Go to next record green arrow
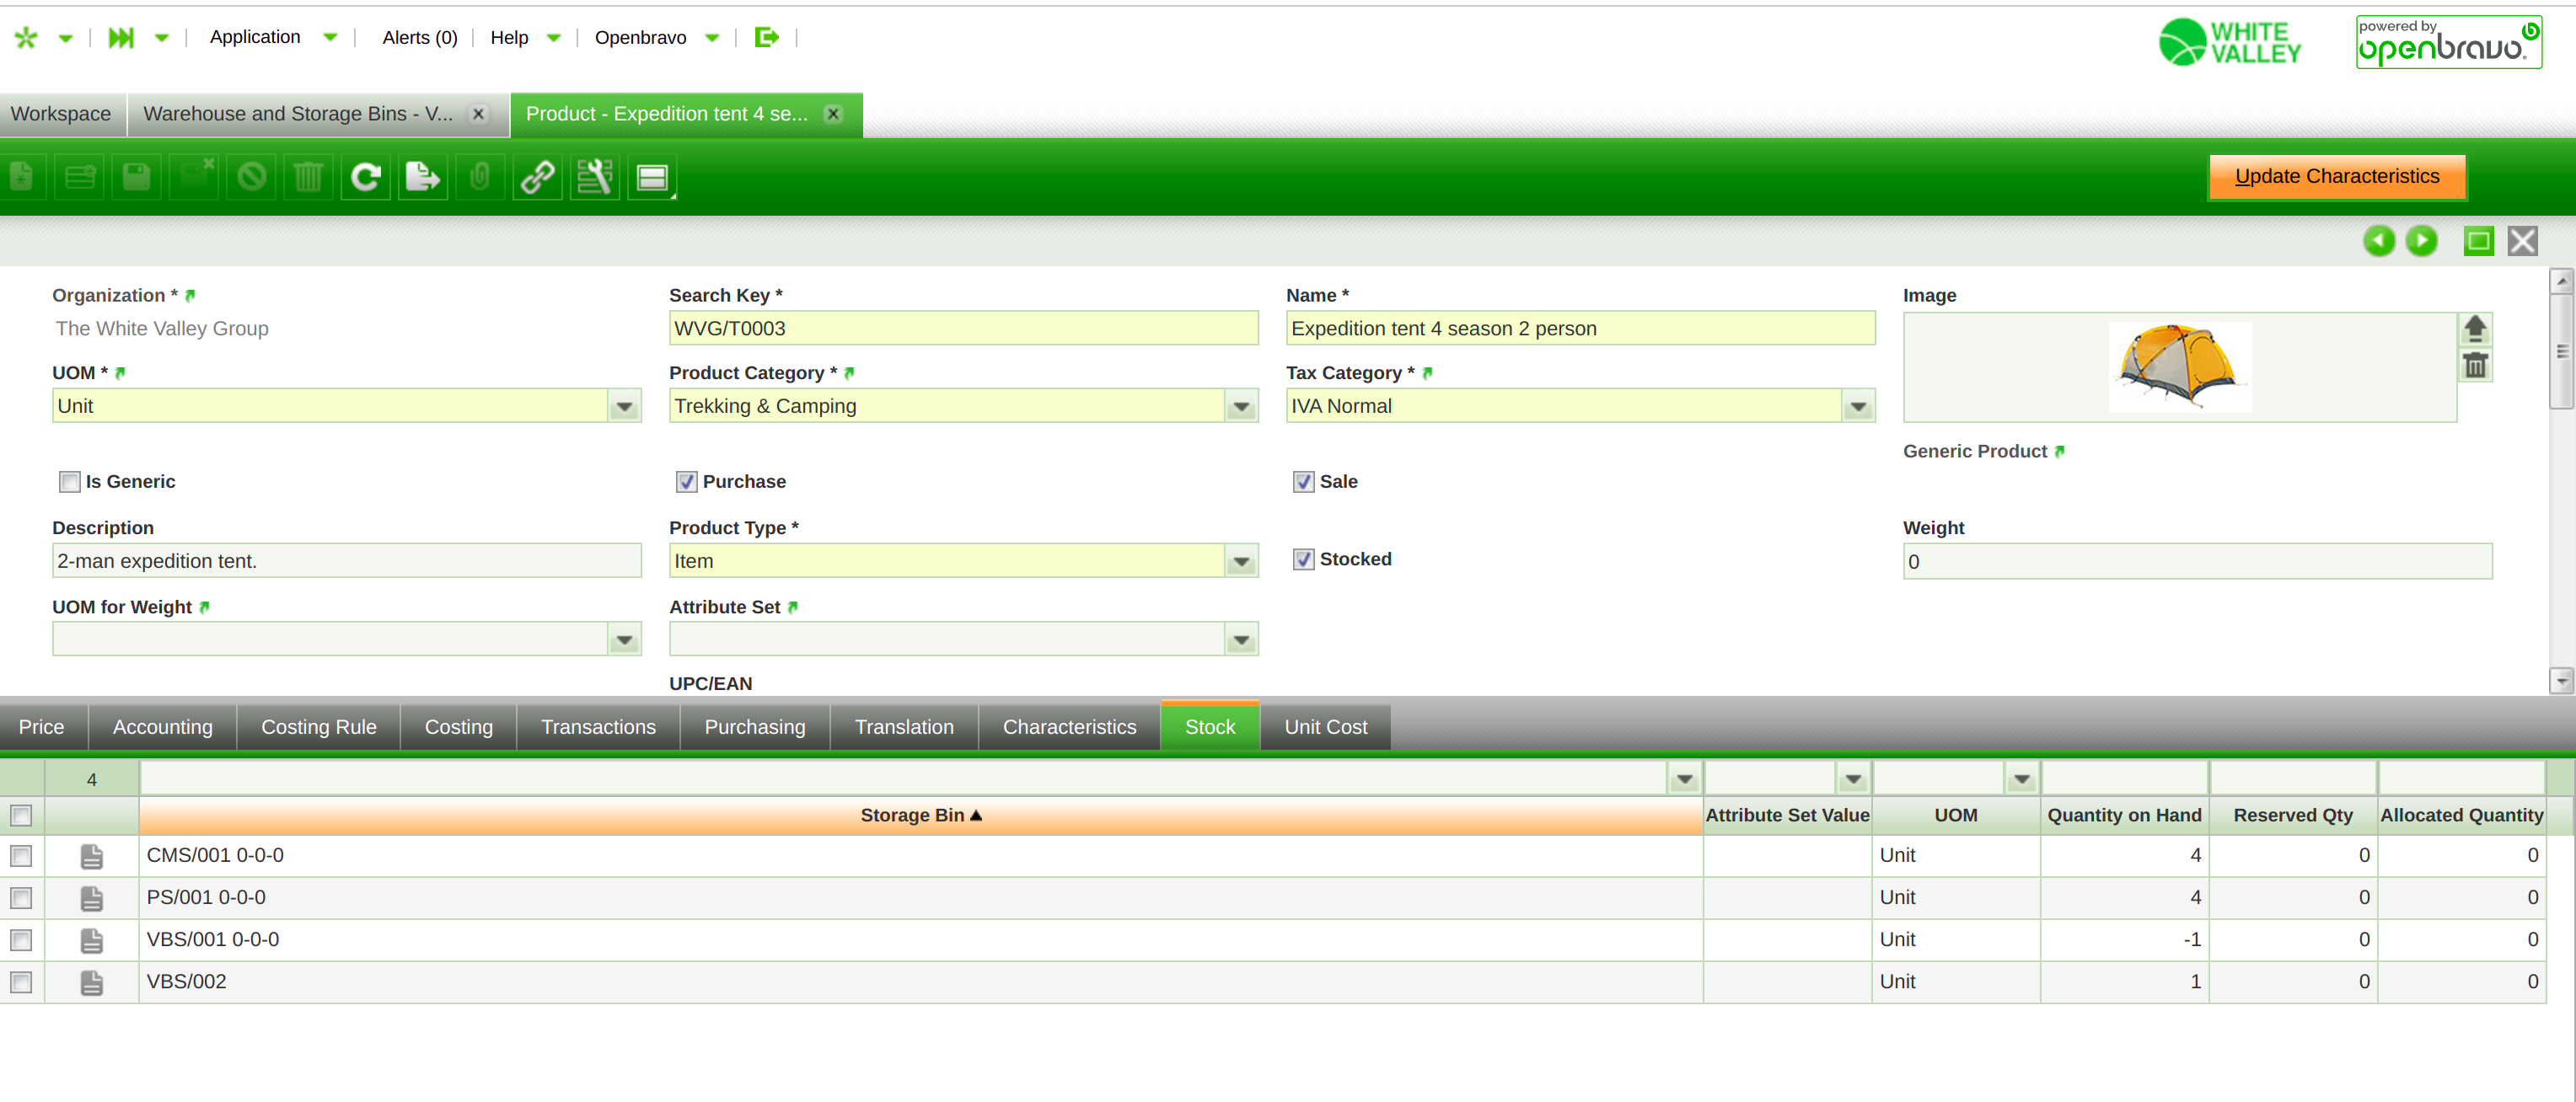The image size is (2576, 1102). point(2421,241)
